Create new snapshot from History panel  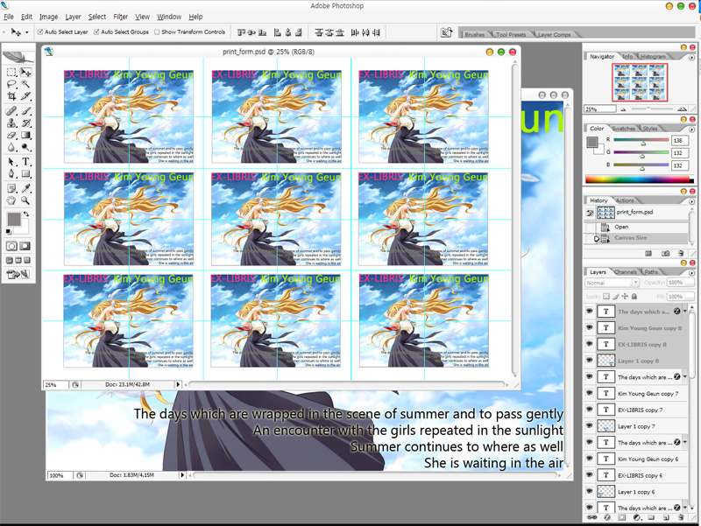click(666, 253)
